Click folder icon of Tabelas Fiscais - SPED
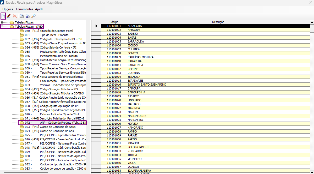The image size is (314, 174). tap(12, 27)
